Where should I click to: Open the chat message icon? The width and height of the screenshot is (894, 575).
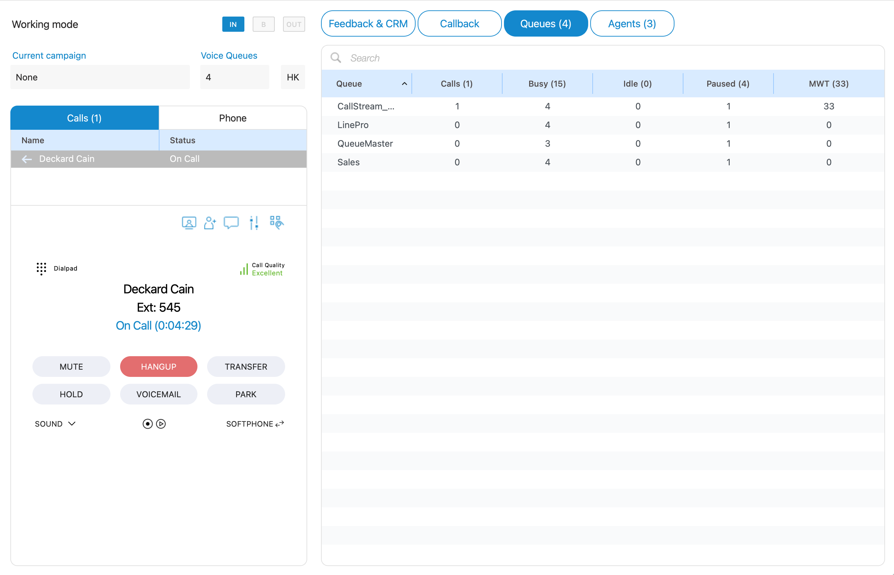pos(231,223)
